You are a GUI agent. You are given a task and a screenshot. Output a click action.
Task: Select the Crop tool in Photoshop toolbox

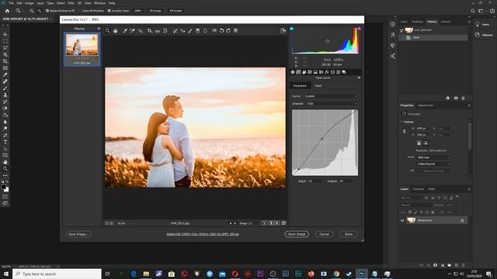(5, 61)
